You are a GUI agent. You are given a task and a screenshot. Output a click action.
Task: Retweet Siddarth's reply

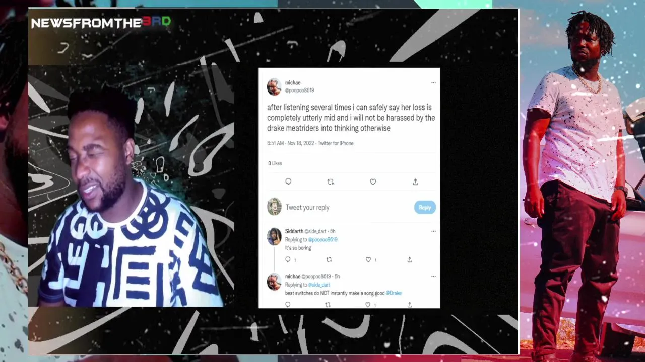click(329, 259)
